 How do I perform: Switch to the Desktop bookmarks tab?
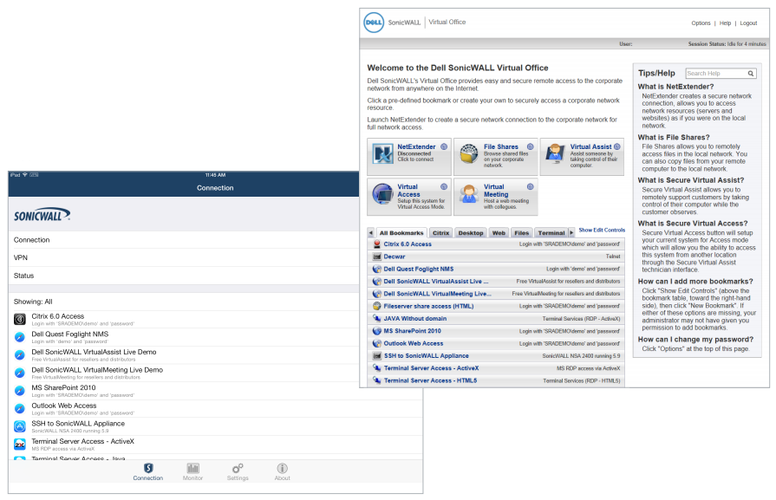point(471,233)
